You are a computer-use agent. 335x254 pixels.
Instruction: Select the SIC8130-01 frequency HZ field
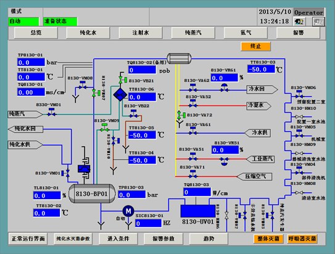click(148, 223)
